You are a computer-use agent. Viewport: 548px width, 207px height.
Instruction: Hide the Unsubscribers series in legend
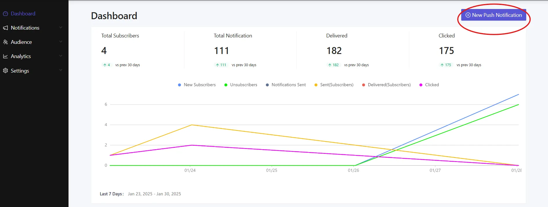click(241, 85)
